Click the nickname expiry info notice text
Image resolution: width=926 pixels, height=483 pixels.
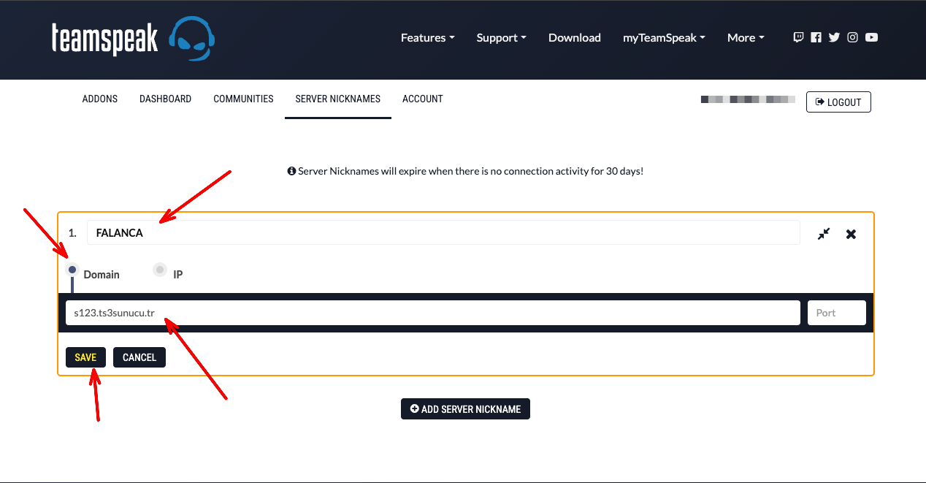click(x=465, y=171)
